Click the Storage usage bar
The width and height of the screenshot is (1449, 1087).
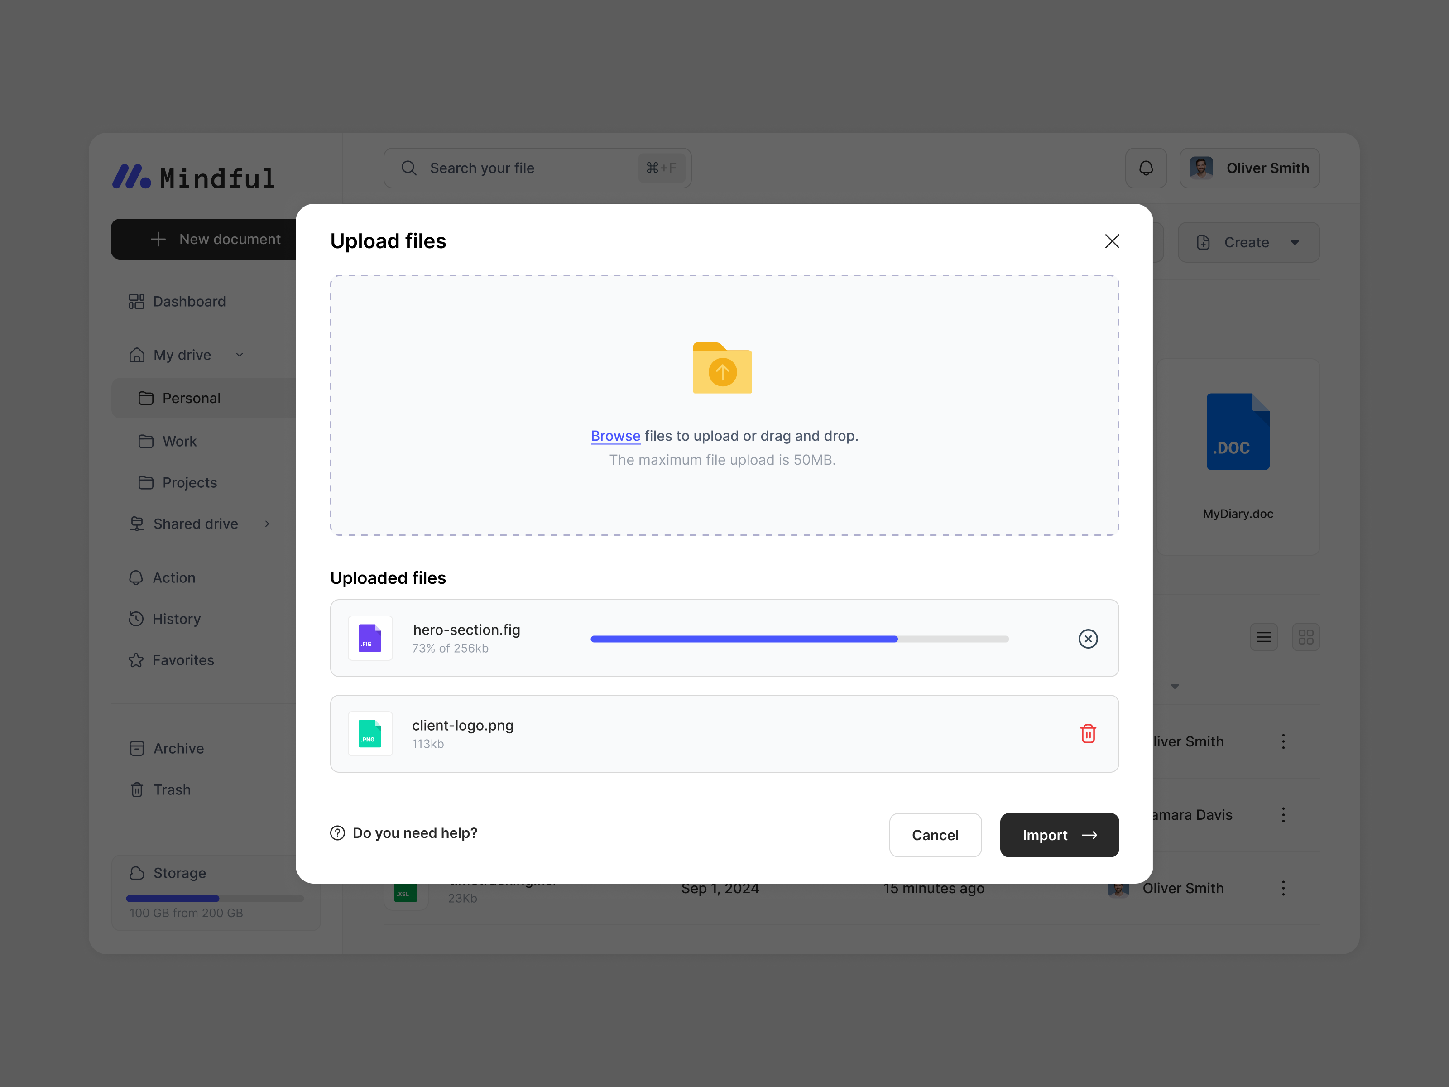click(x=215, y=898)
